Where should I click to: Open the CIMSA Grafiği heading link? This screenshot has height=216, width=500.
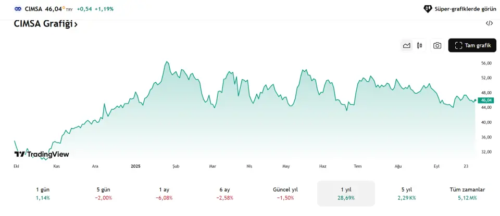[46, 24]
